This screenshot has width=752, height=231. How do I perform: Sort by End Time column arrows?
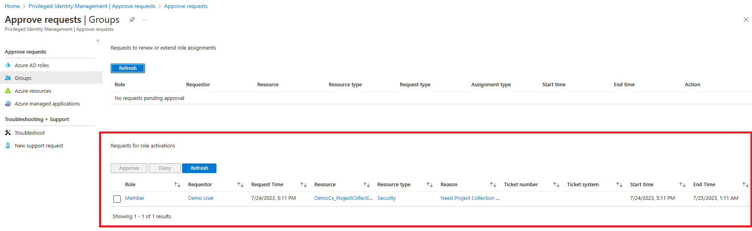pos(745,185)
